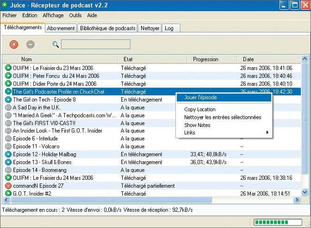The height and width of the screenshot is (228, 311).
Task: Click queued icon next to Episode 6 - Interlude
Action: coord(8,139)
